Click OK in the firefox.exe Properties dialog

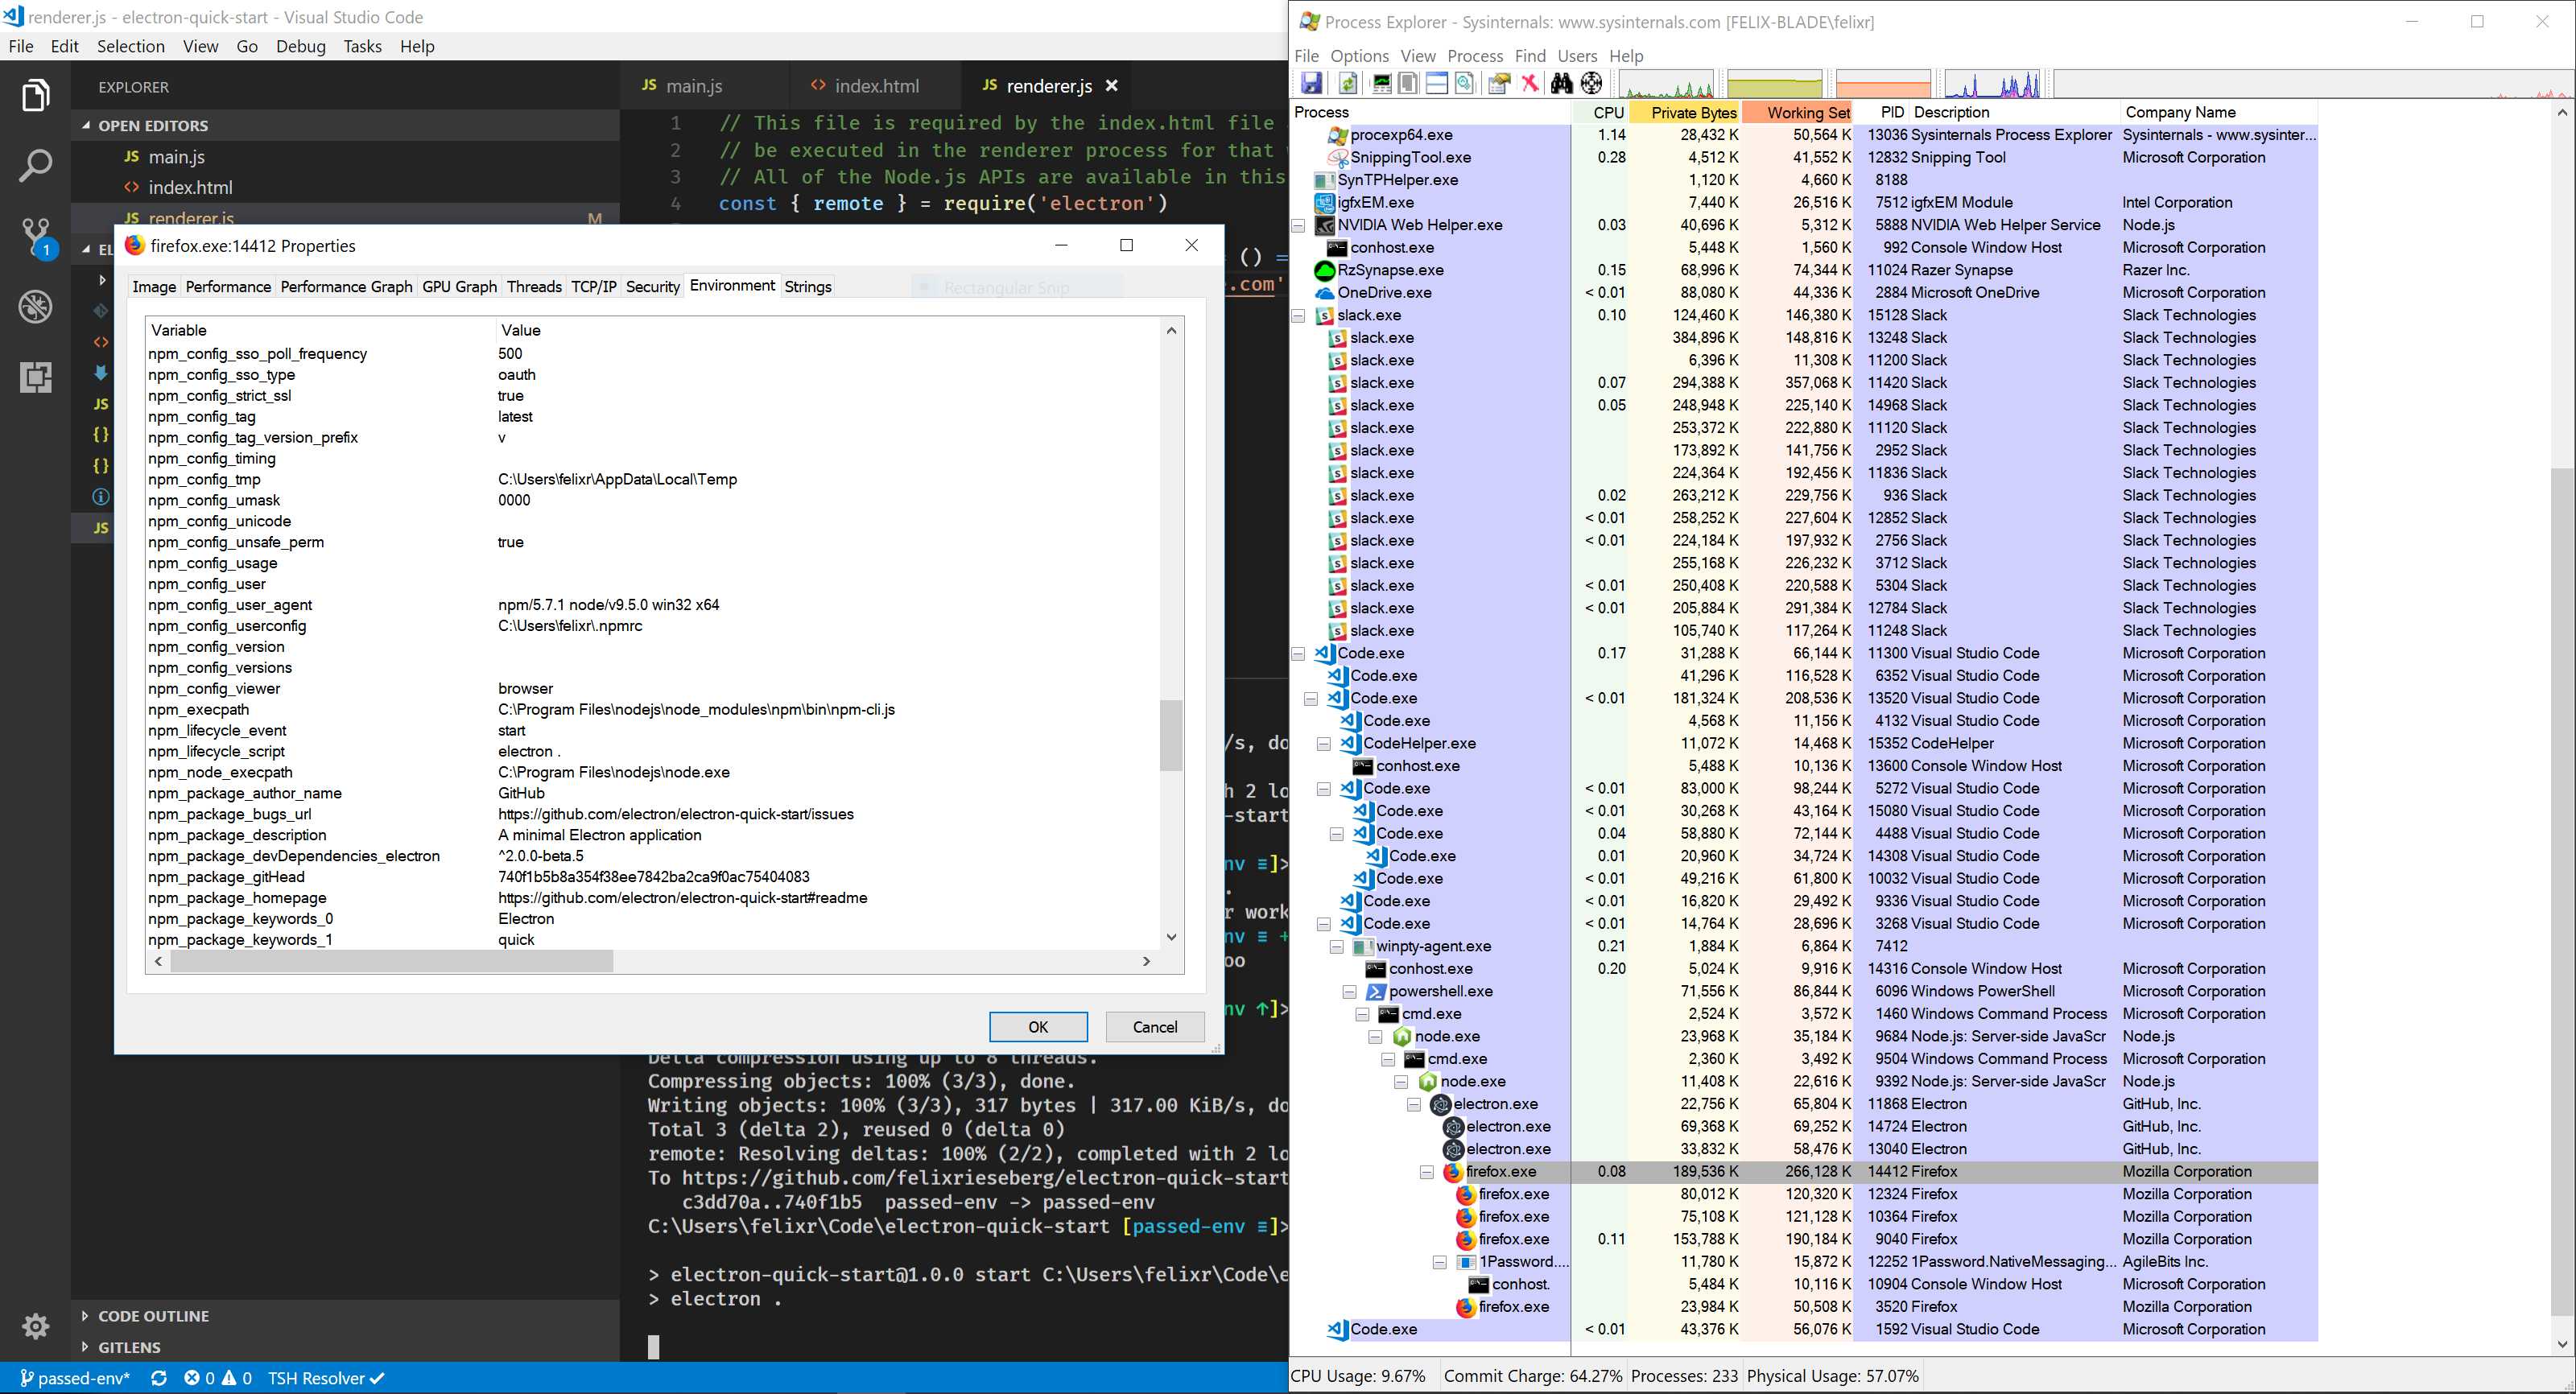click(x=1037, y=1026)
